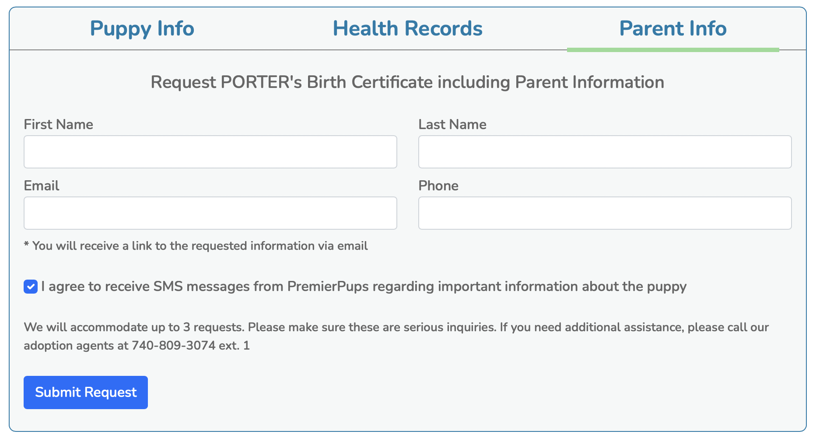Select the Email text box

click(x=210, y=213)
